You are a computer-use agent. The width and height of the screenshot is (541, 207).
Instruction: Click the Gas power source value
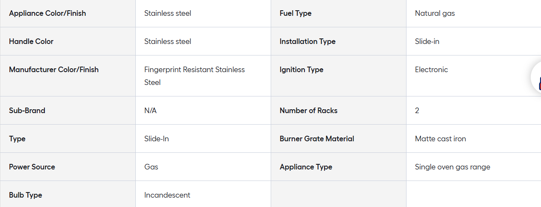[151, 167]
